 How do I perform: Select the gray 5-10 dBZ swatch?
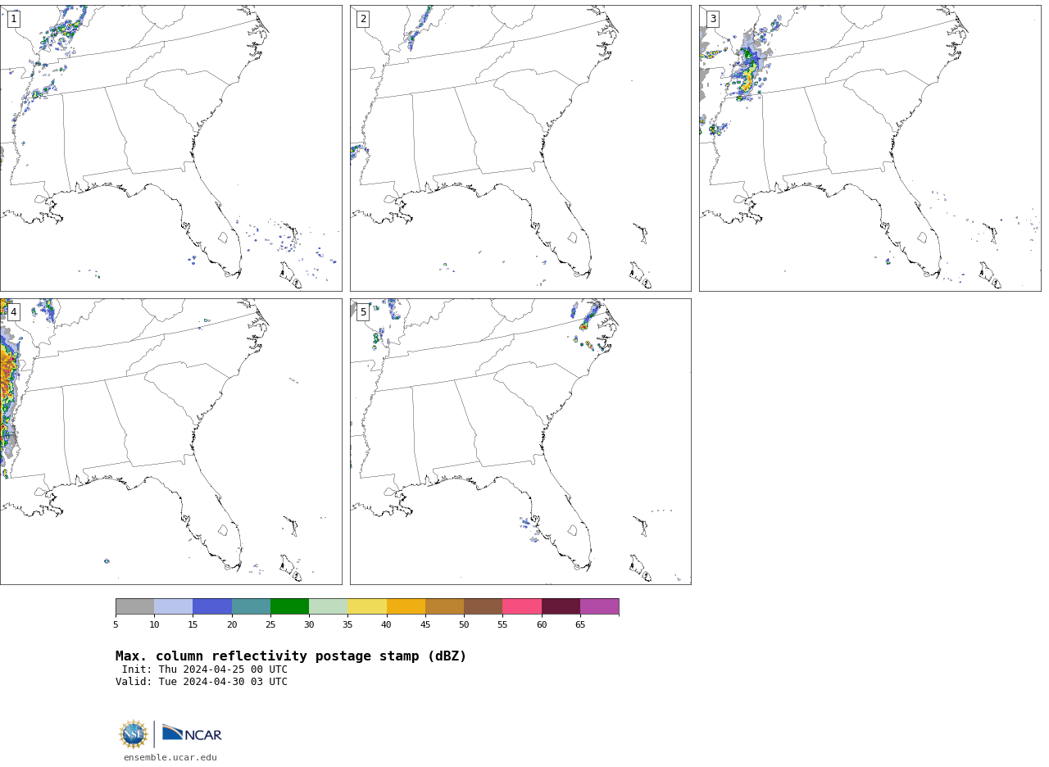click(134, 606)
